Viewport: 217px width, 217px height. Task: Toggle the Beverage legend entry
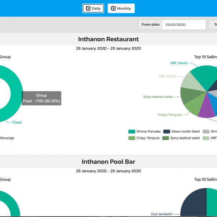(7, 138)
